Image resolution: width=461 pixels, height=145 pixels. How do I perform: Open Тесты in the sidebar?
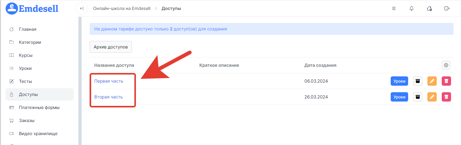click(40, 81)
